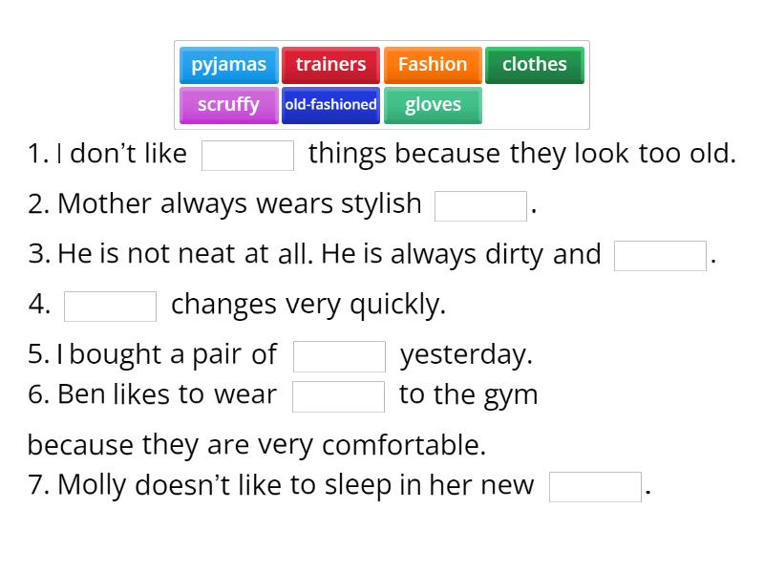This screenshot has height=573, width=764.
Task: Select the 'old-fashioned' word tile
Action: pyautogui.click(x=331, y=105)
